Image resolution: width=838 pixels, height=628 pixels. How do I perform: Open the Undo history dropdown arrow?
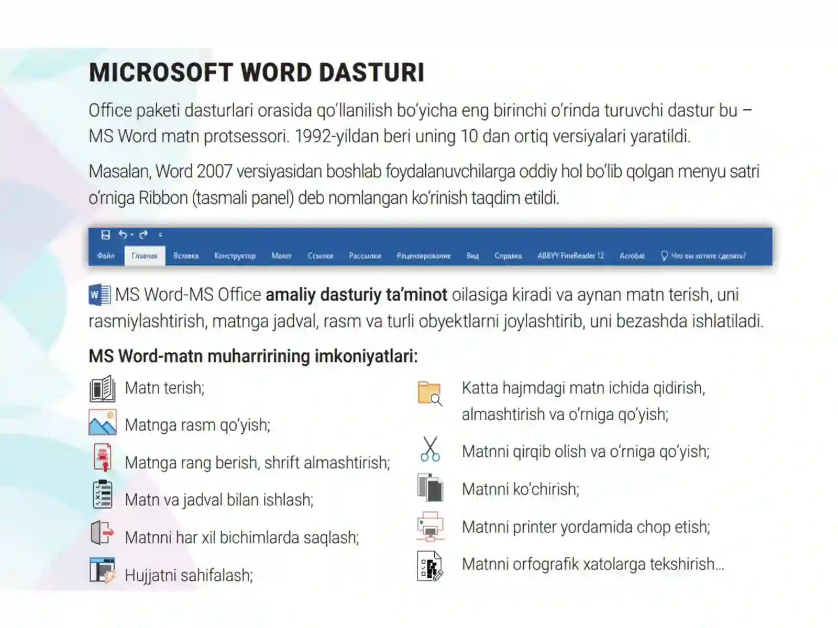(132, 235)
